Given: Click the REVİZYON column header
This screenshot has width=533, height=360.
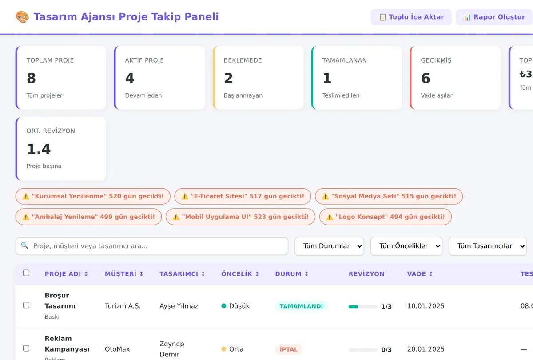Looking at the screenshot, I should (366, 274).
